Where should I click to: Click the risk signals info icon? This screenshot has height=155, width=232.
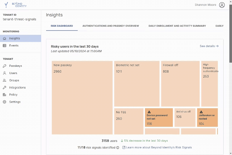[118, 148]
